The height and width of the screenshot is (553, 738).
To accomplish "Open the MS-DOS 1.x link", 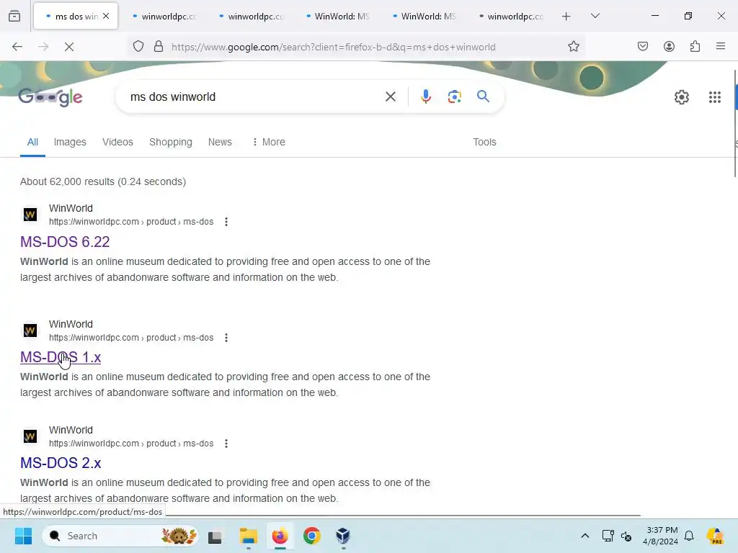I will tap(61, 357).
